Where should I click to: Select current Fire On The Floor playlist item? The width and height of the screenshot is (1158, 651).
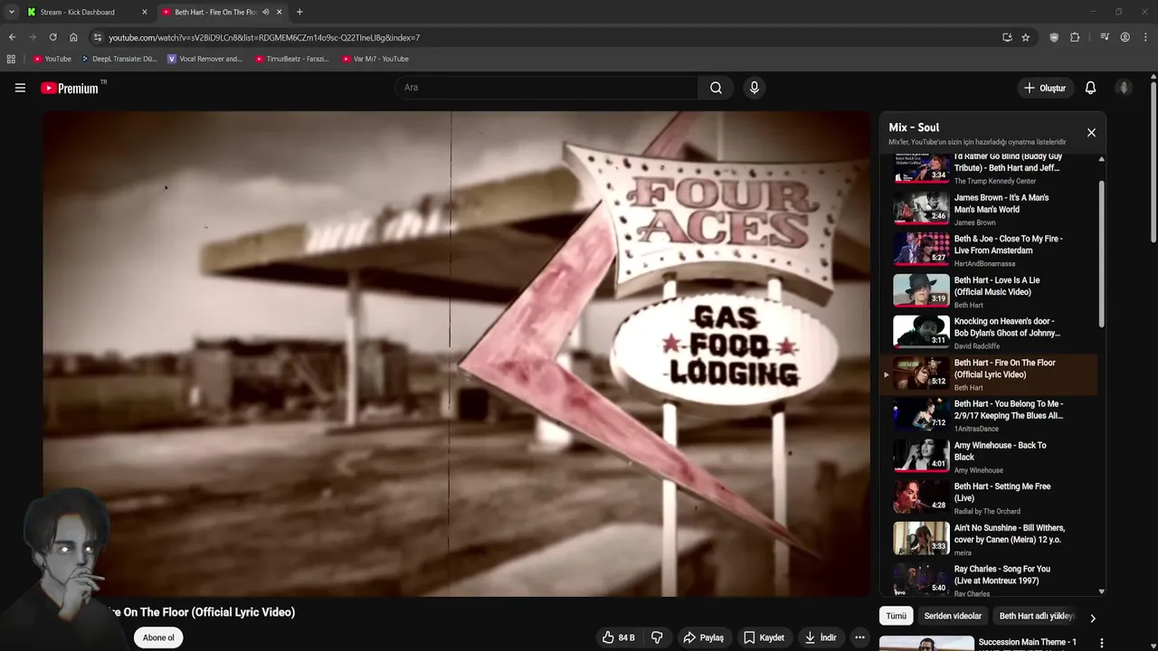[990, 374]
